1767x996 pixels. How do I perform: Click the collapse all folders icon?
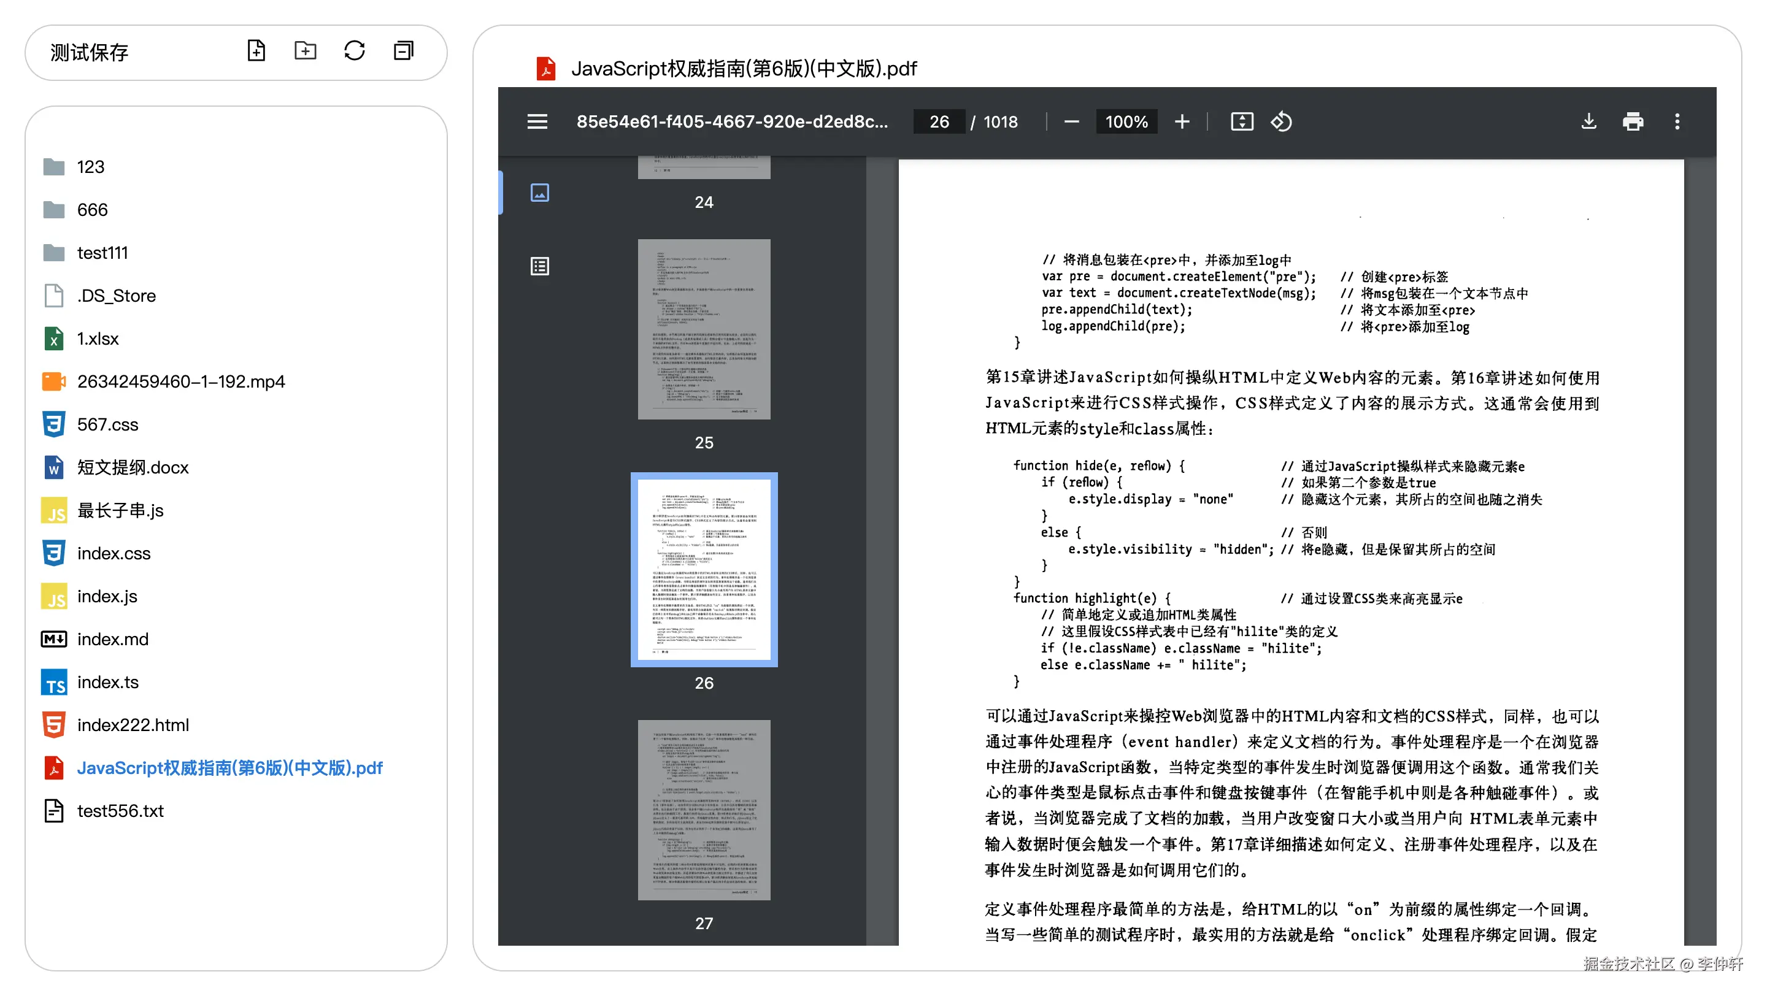[x=403, y=51]
